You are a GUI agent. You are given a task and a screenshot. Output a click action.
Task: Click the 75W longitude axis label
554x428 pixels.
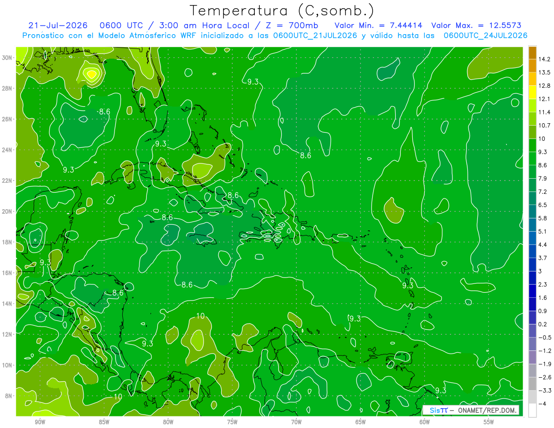[232, 422]
